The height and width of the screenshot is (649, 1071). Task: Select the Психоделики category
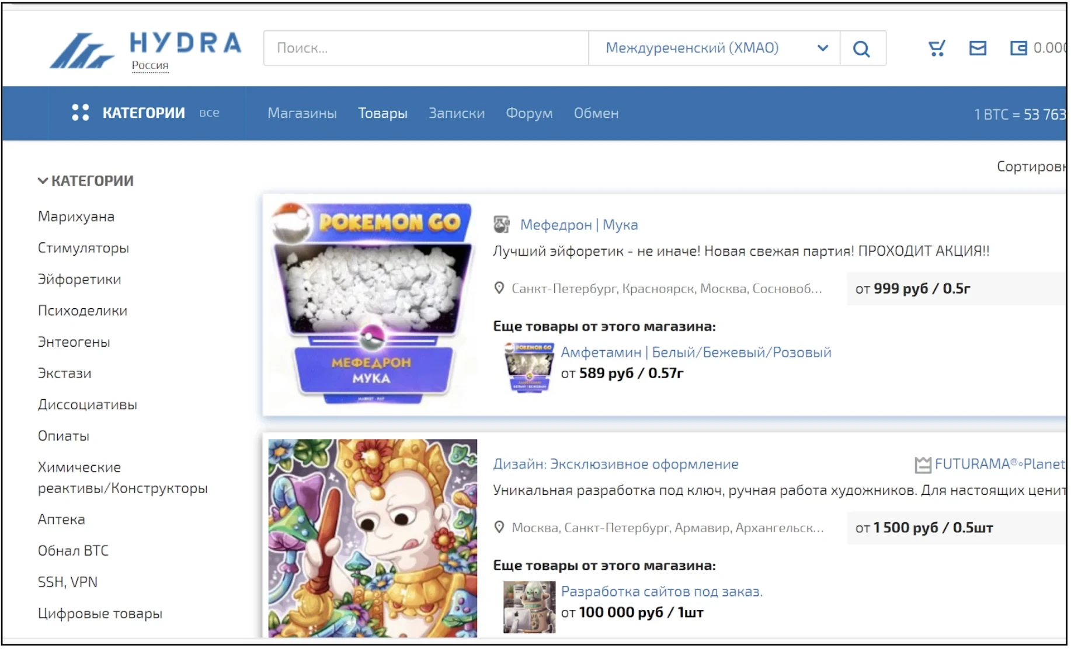point(82,310)
